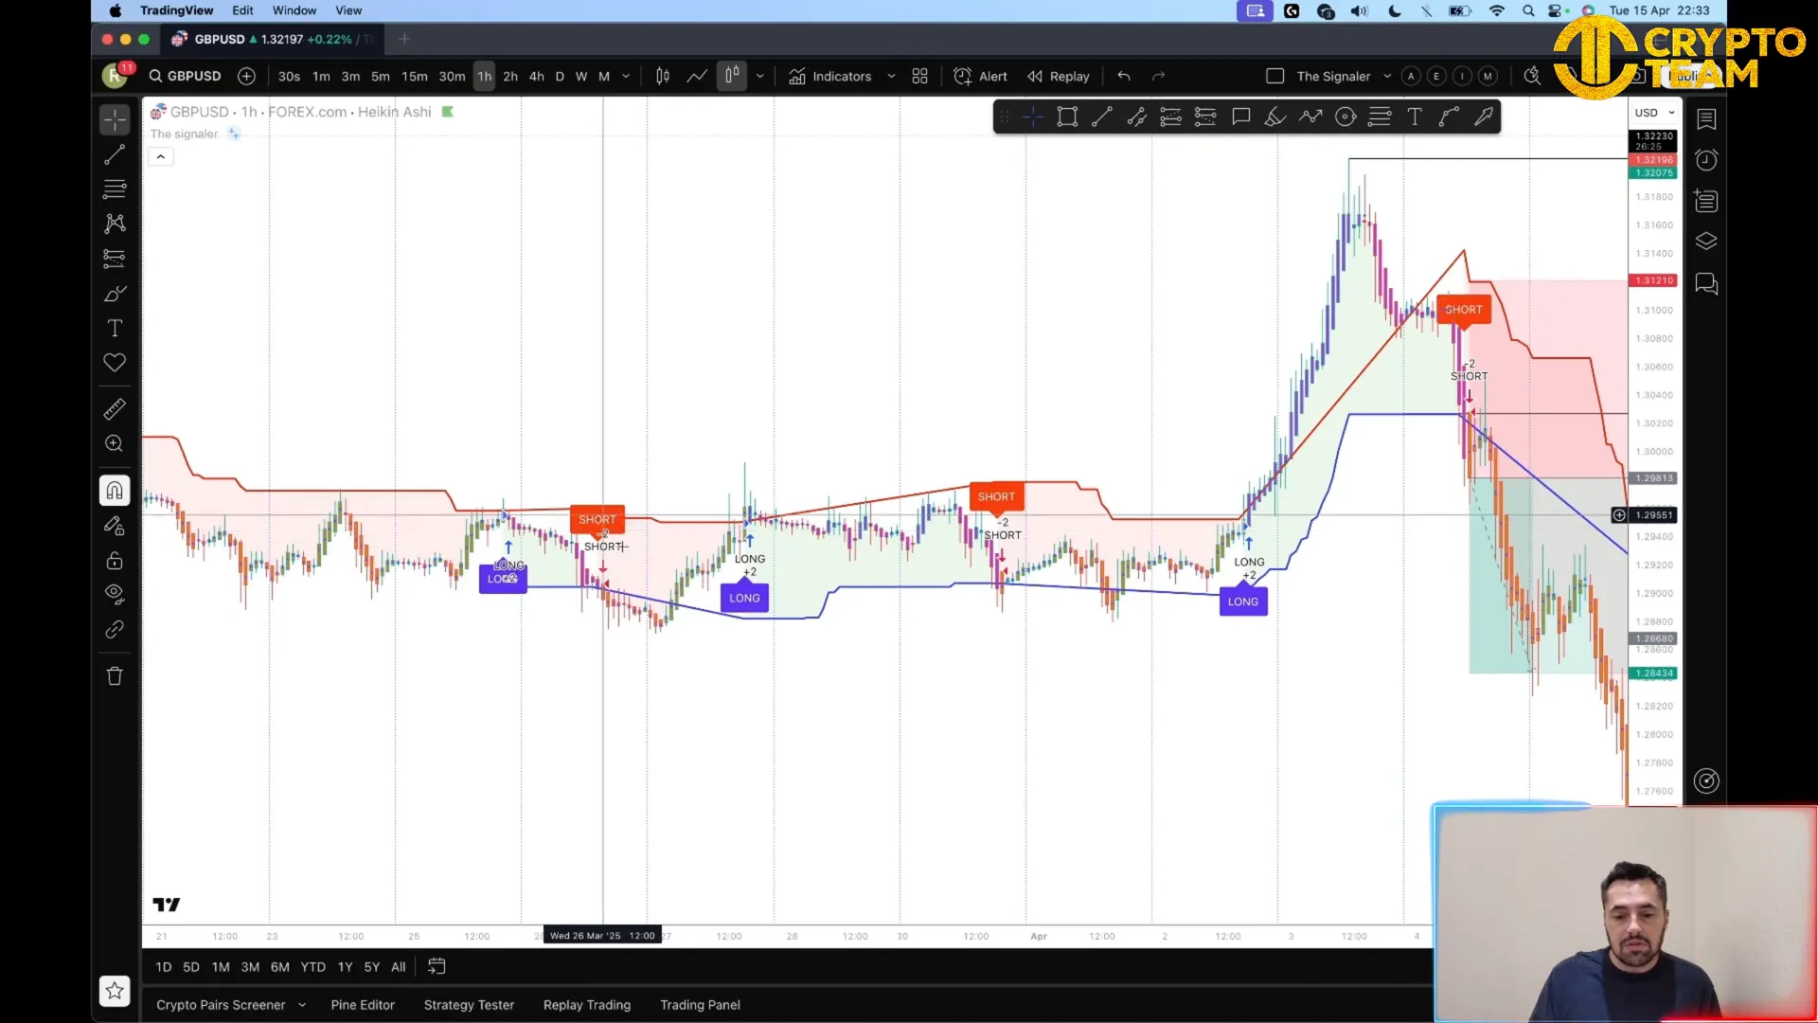
Task: Click the link drawings icon
Action: pyautogui.click(x=115, y=630)
